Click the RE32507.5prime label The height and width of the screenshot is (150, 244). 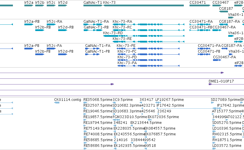(x=98, y=105)
